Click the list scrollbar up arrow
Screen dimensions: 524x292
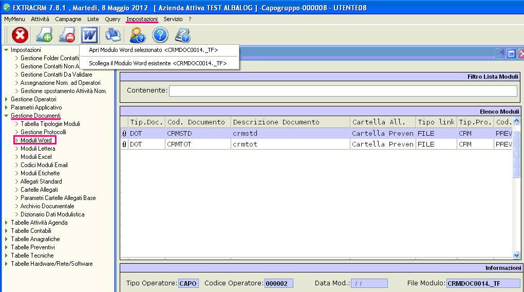(x=516, y=121)
